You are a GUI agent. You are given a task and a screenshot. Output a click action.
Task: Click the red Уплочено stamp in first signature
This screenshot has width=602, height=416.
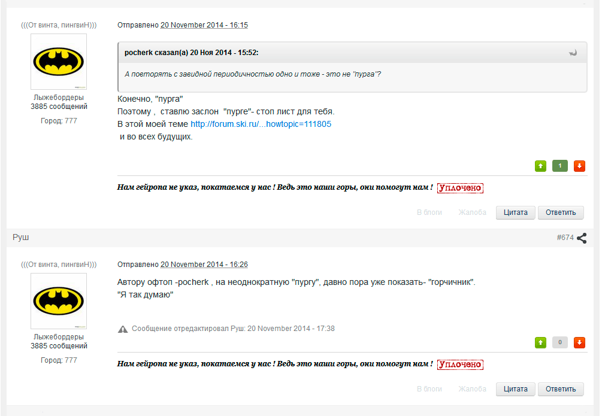click(460, 188)
